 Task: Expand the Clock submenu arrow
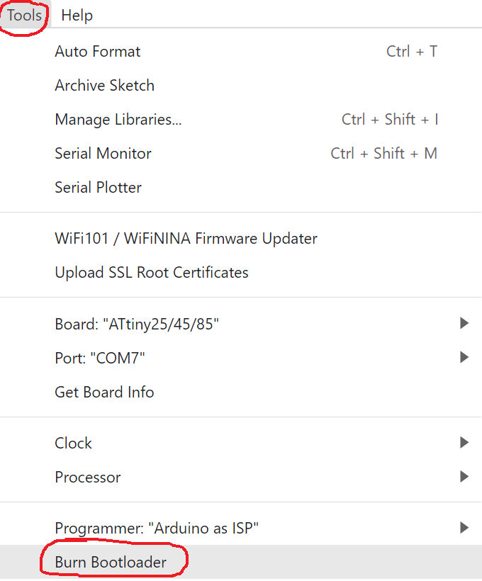tap(464, 443)
